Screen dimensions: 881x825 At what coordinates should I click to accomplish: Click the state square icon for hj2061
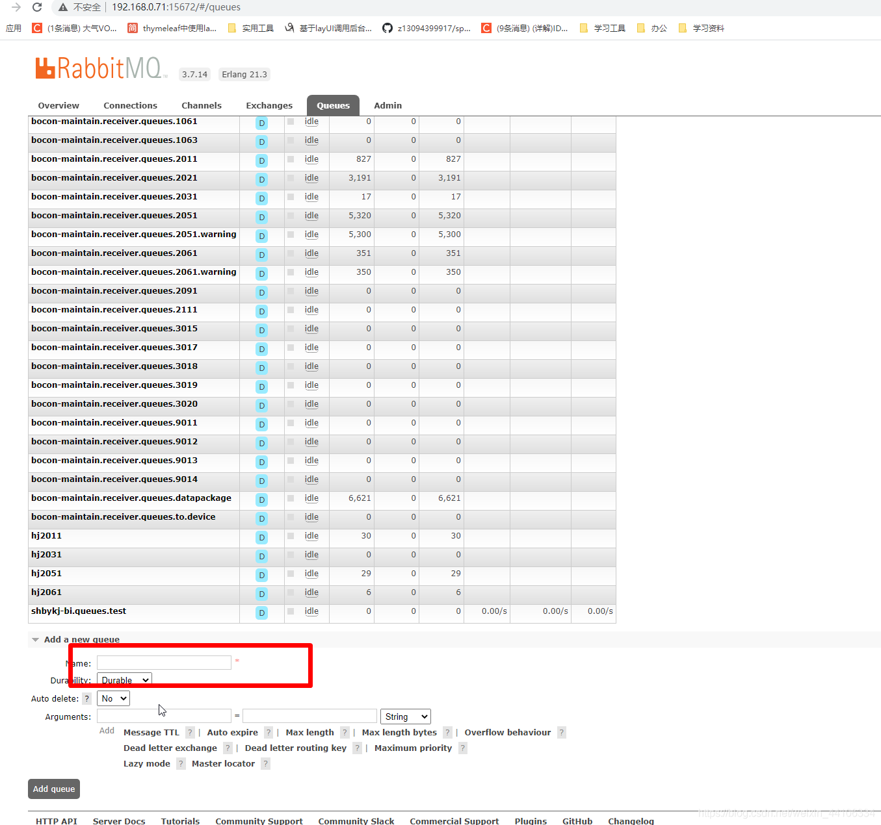(291, 592)
